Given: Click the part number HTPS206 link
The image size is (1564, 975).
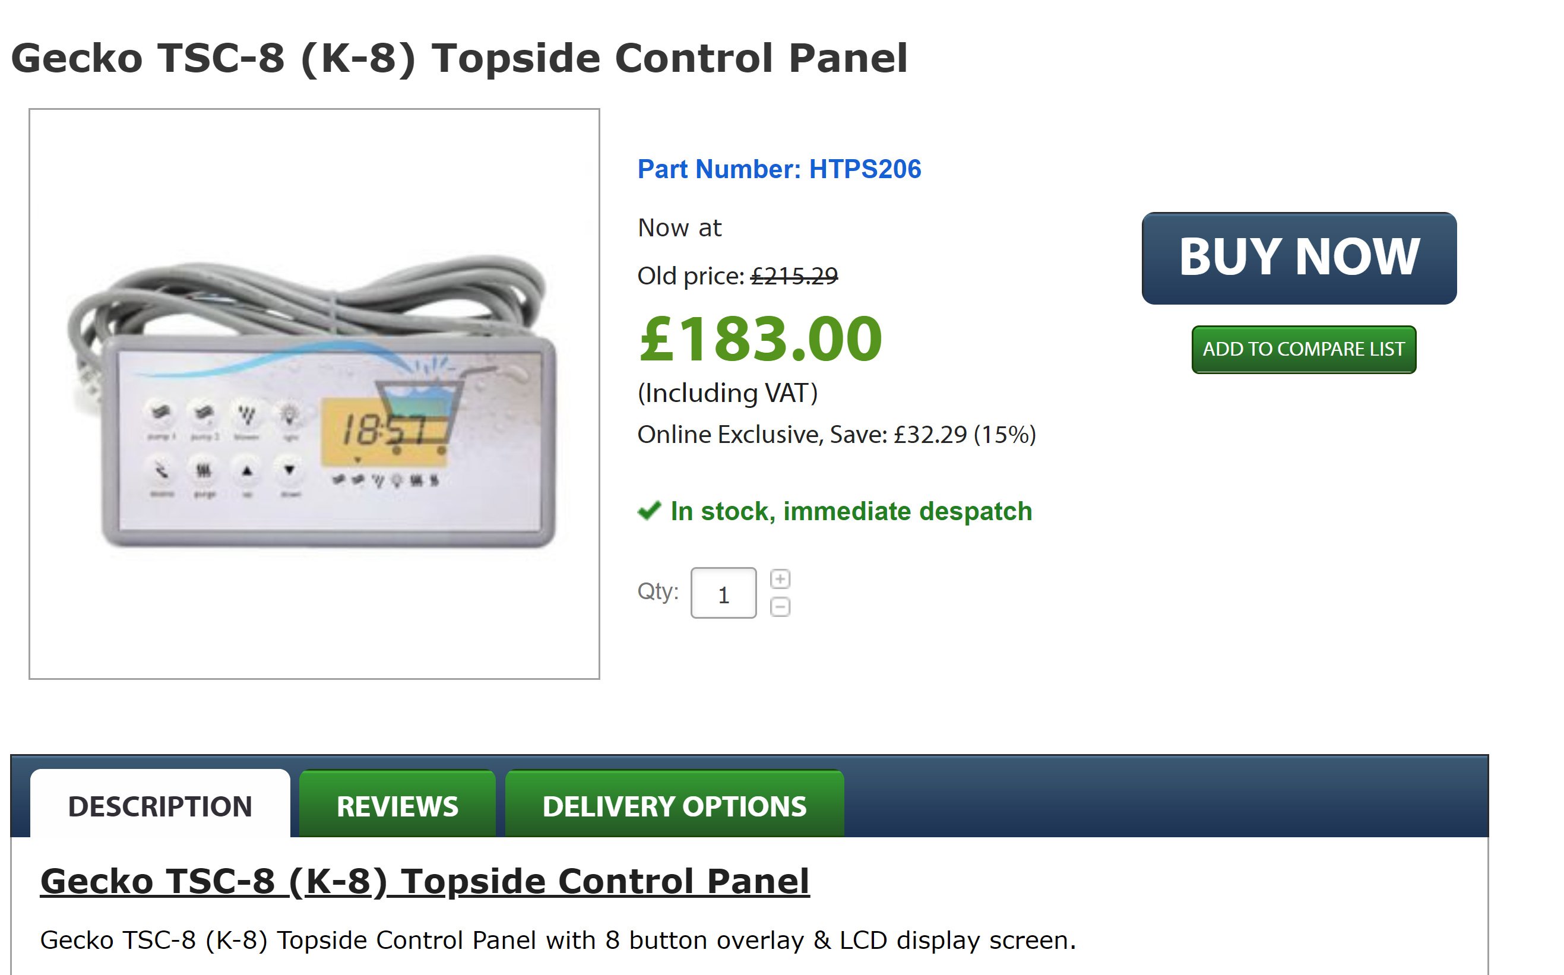Looking at the screenshot, I should point(778,170).
